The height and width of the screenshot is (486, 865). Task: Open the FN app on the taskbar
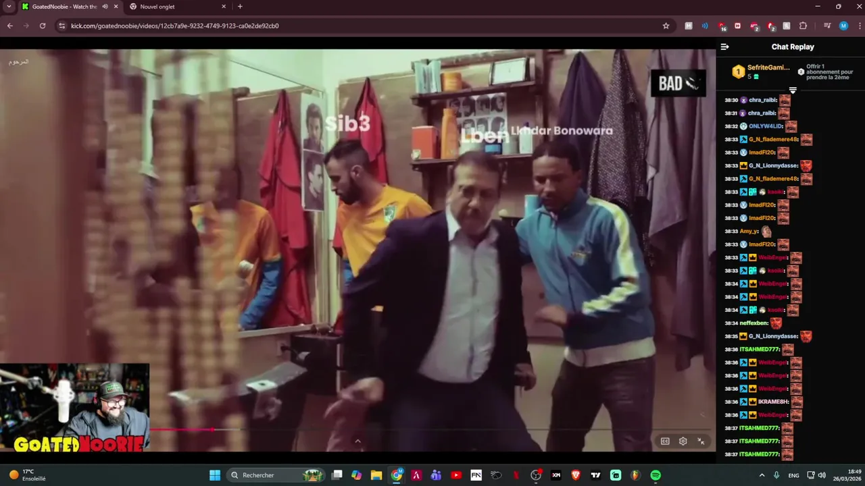476,475
